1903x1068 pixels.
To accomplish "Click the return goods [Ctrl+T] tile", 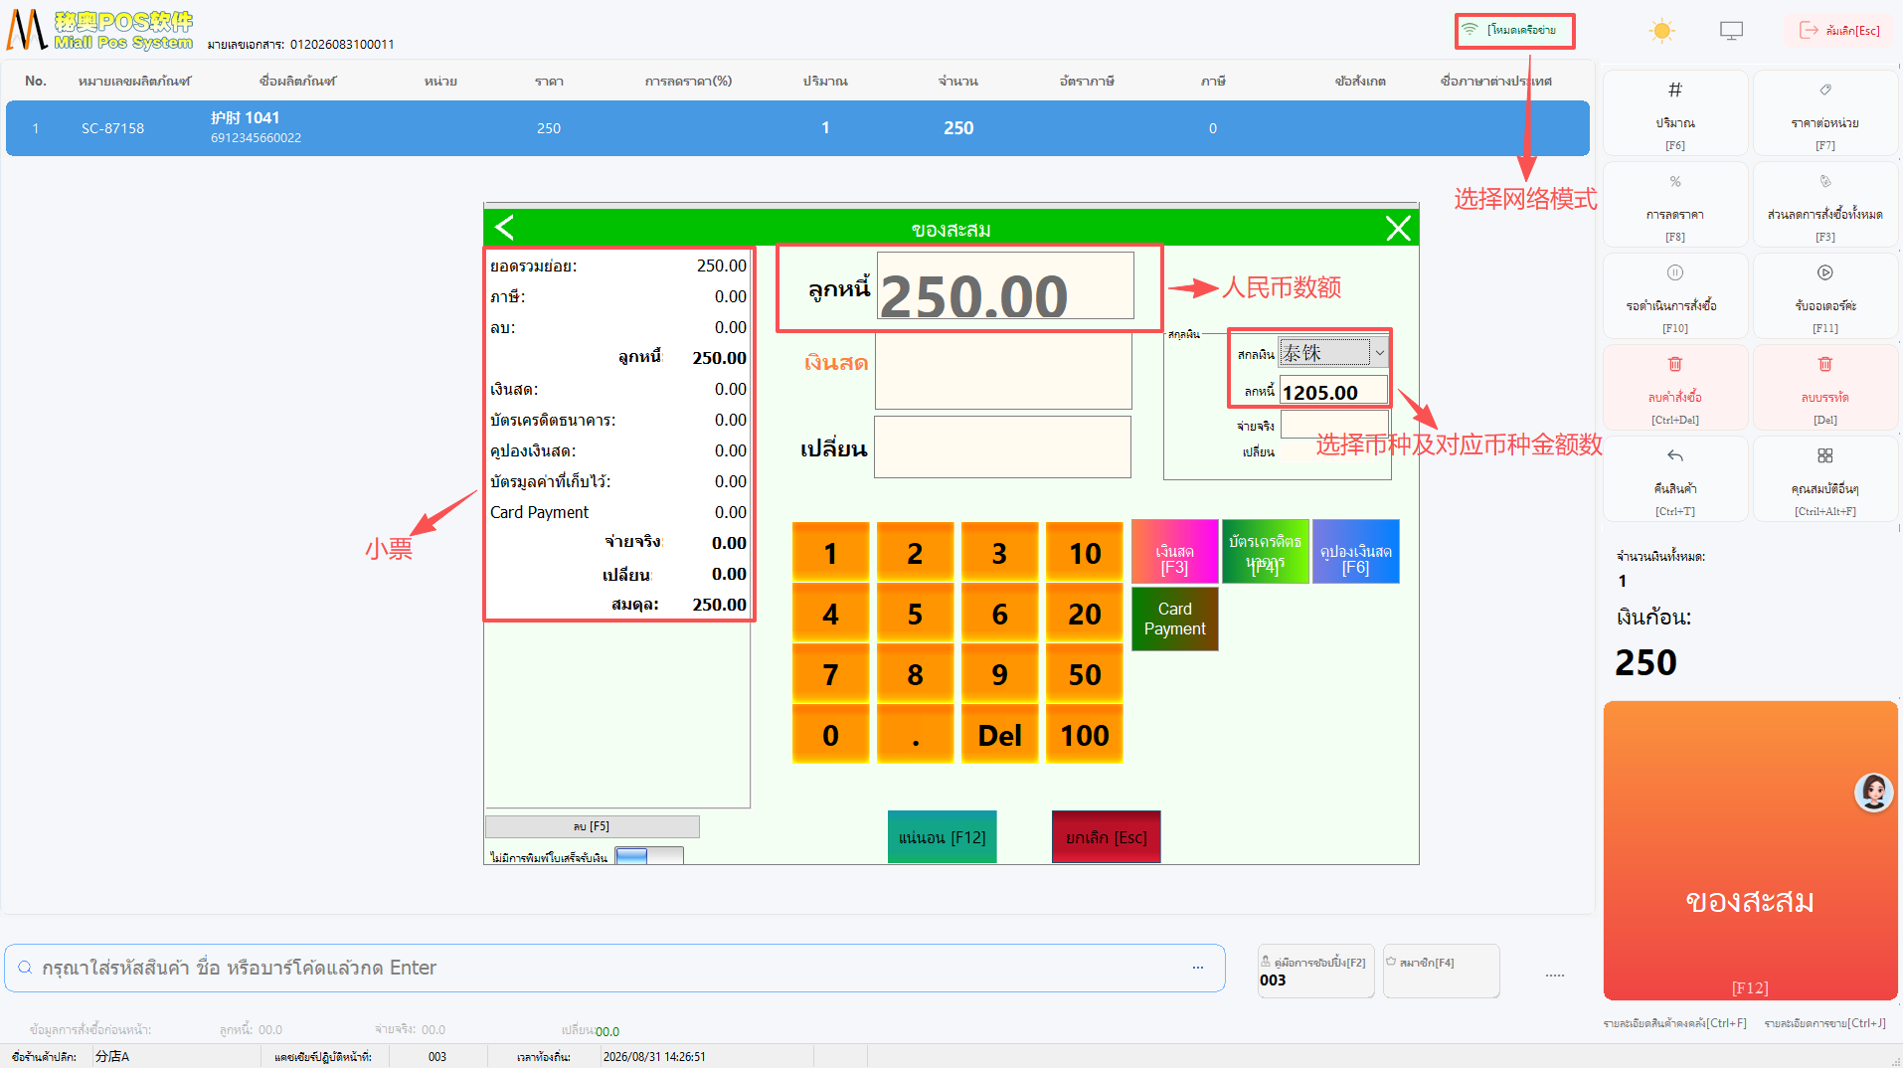I will pyautogui.click(x=1675, y=478).
